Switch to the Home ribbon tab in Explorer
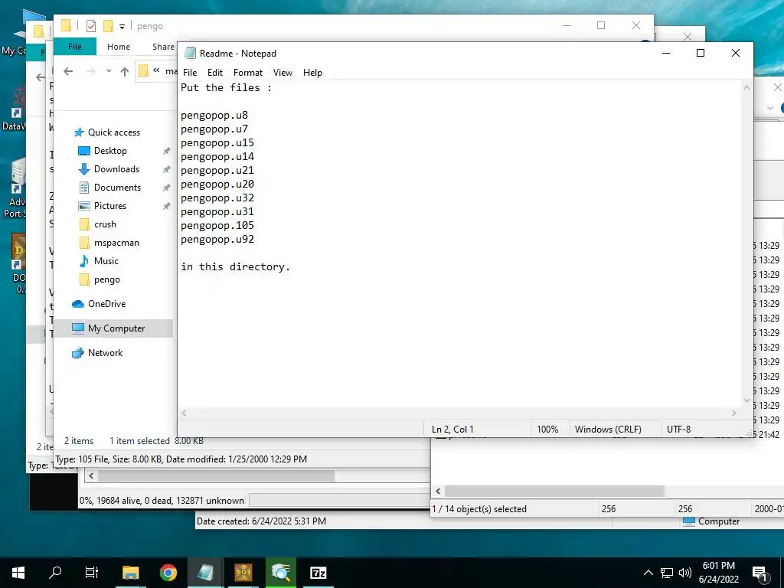784x588 pixels. click(x=119, y=47)
